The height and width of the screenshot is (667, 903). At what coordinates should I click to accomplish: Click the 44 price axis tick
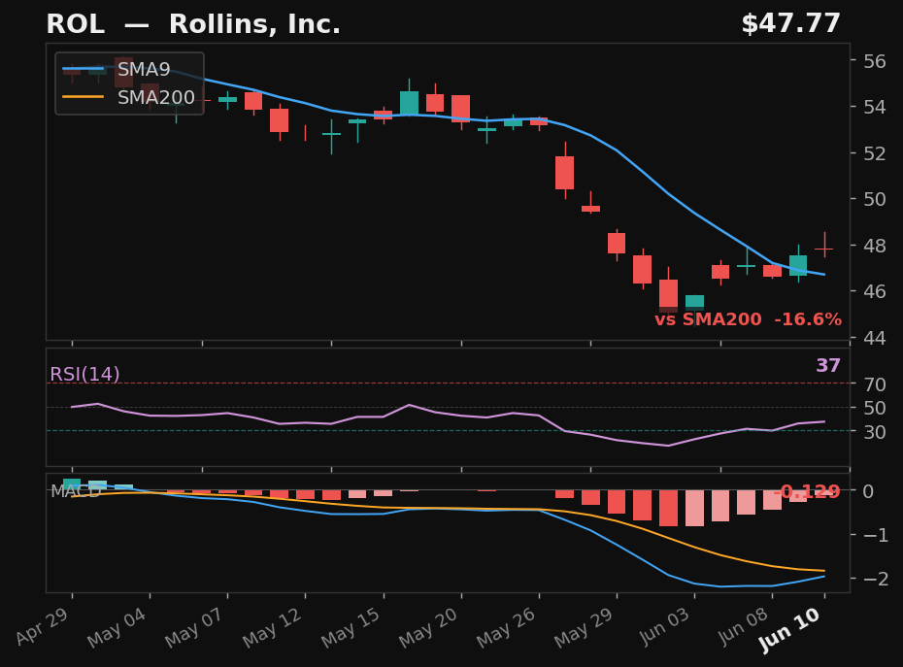point(875,338)
